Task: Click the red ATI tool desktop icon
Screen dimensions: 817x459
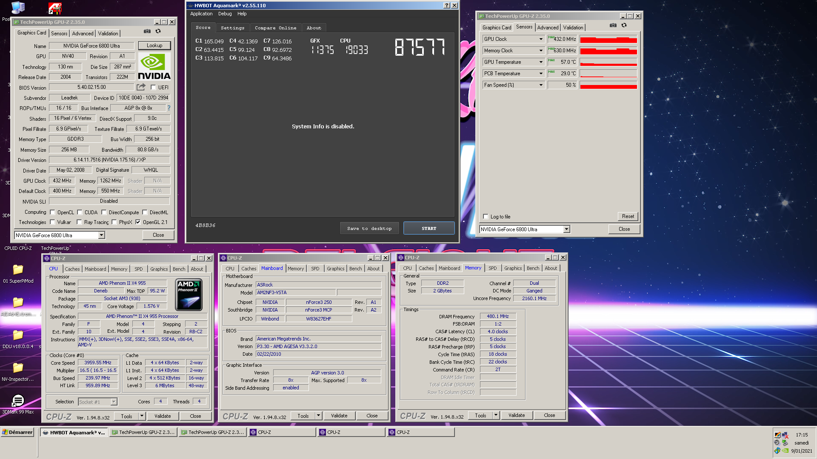Action: [55, 8]
